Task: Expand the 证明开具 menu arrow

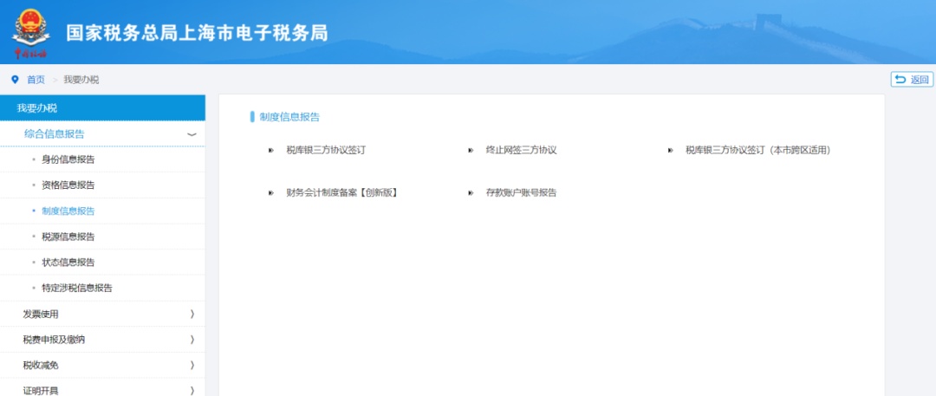Action: (x=192, y=391)
